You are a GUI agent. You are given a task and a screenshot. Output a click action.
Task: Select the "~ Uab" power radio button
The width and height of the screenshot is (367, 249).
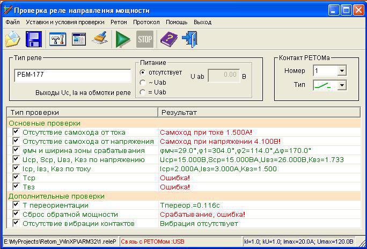click(143, 82)
